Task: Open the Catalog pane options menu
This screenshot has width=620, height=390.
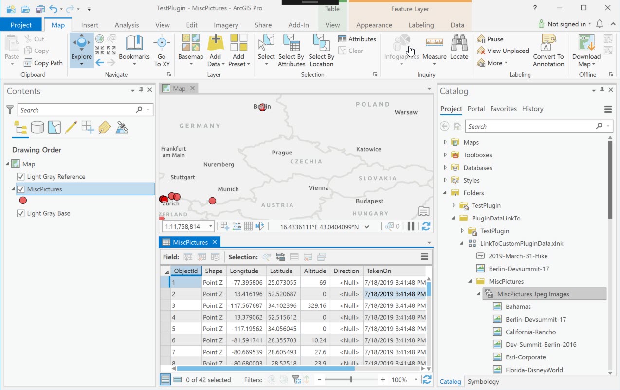Action: pyautogui.click(x=608, y=109)
